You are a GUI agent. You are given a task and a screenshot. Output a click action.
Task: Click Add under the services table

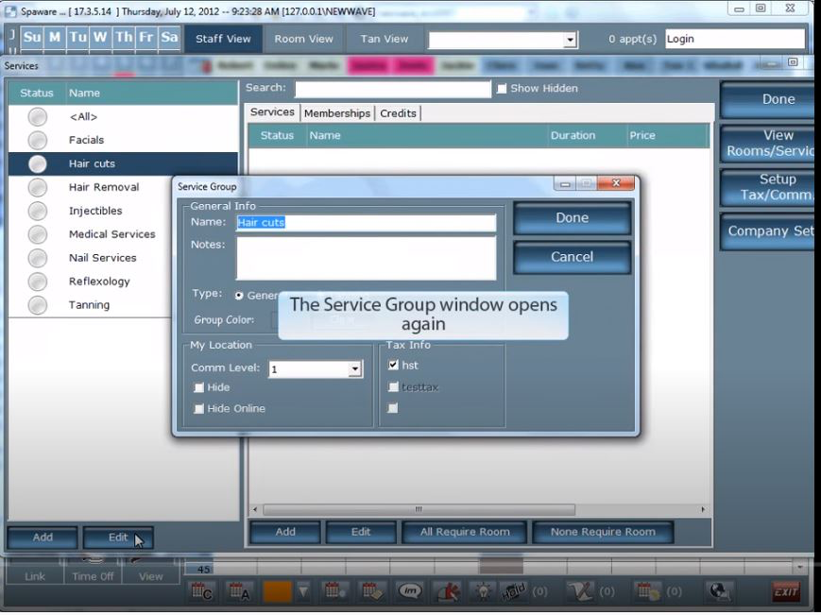pyautogui.click(x=285, y=532)
